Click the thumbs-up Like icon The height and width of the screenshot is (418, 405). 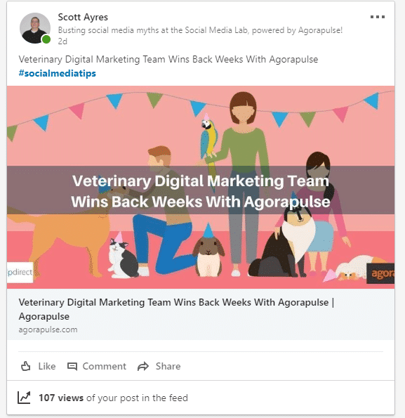pyautogui.click(x=25, y=366)
